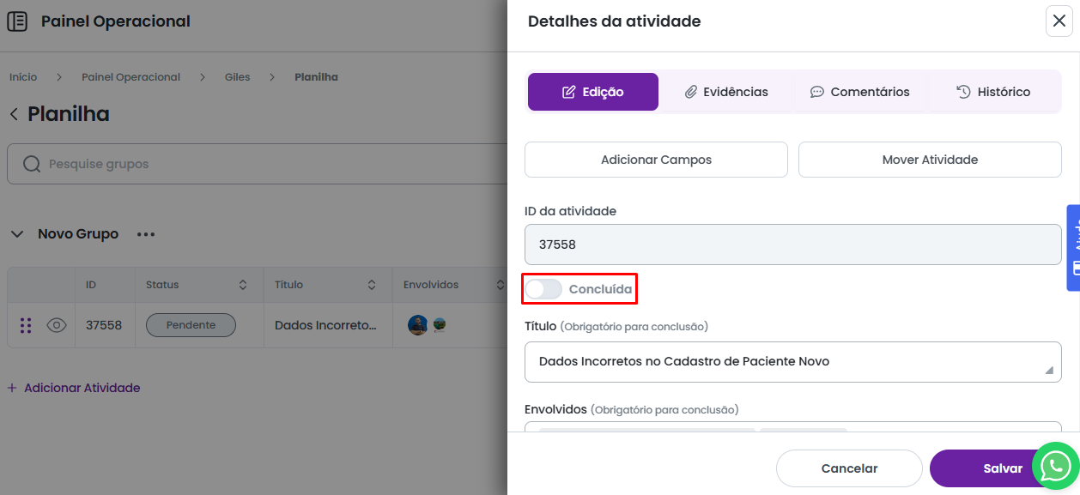1080x495 pixels.
Task: Click the WhatsApp chat floating icon
Action: click(1055, 466)
